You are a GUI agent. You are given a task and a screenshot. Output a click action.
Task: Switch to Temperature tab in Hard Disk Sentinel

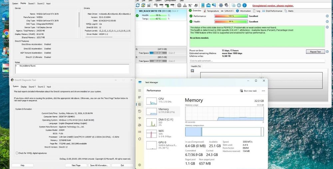(x=211, y=11)
